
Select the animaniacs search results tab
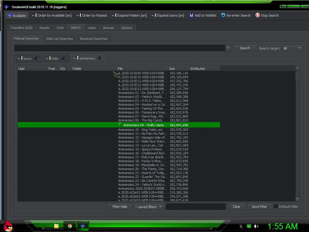pyautogui.click(x=87, y=58)
